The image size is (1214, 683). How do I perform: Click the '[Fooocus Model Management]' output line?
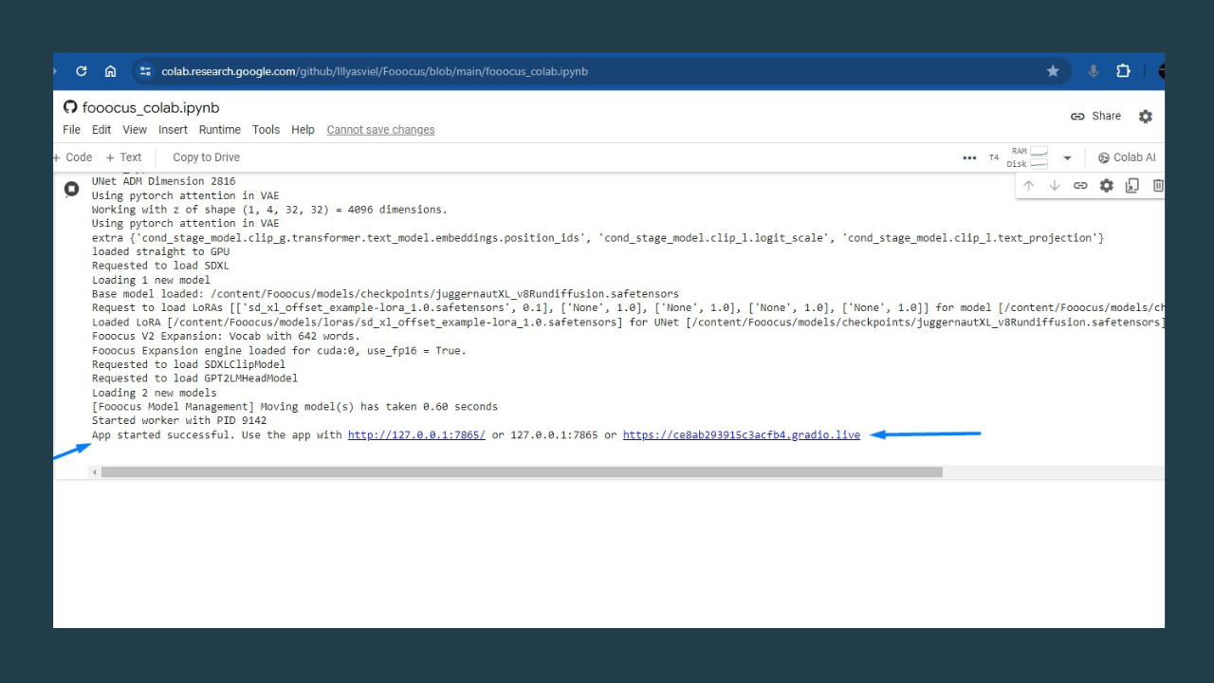tap(294, 406)
